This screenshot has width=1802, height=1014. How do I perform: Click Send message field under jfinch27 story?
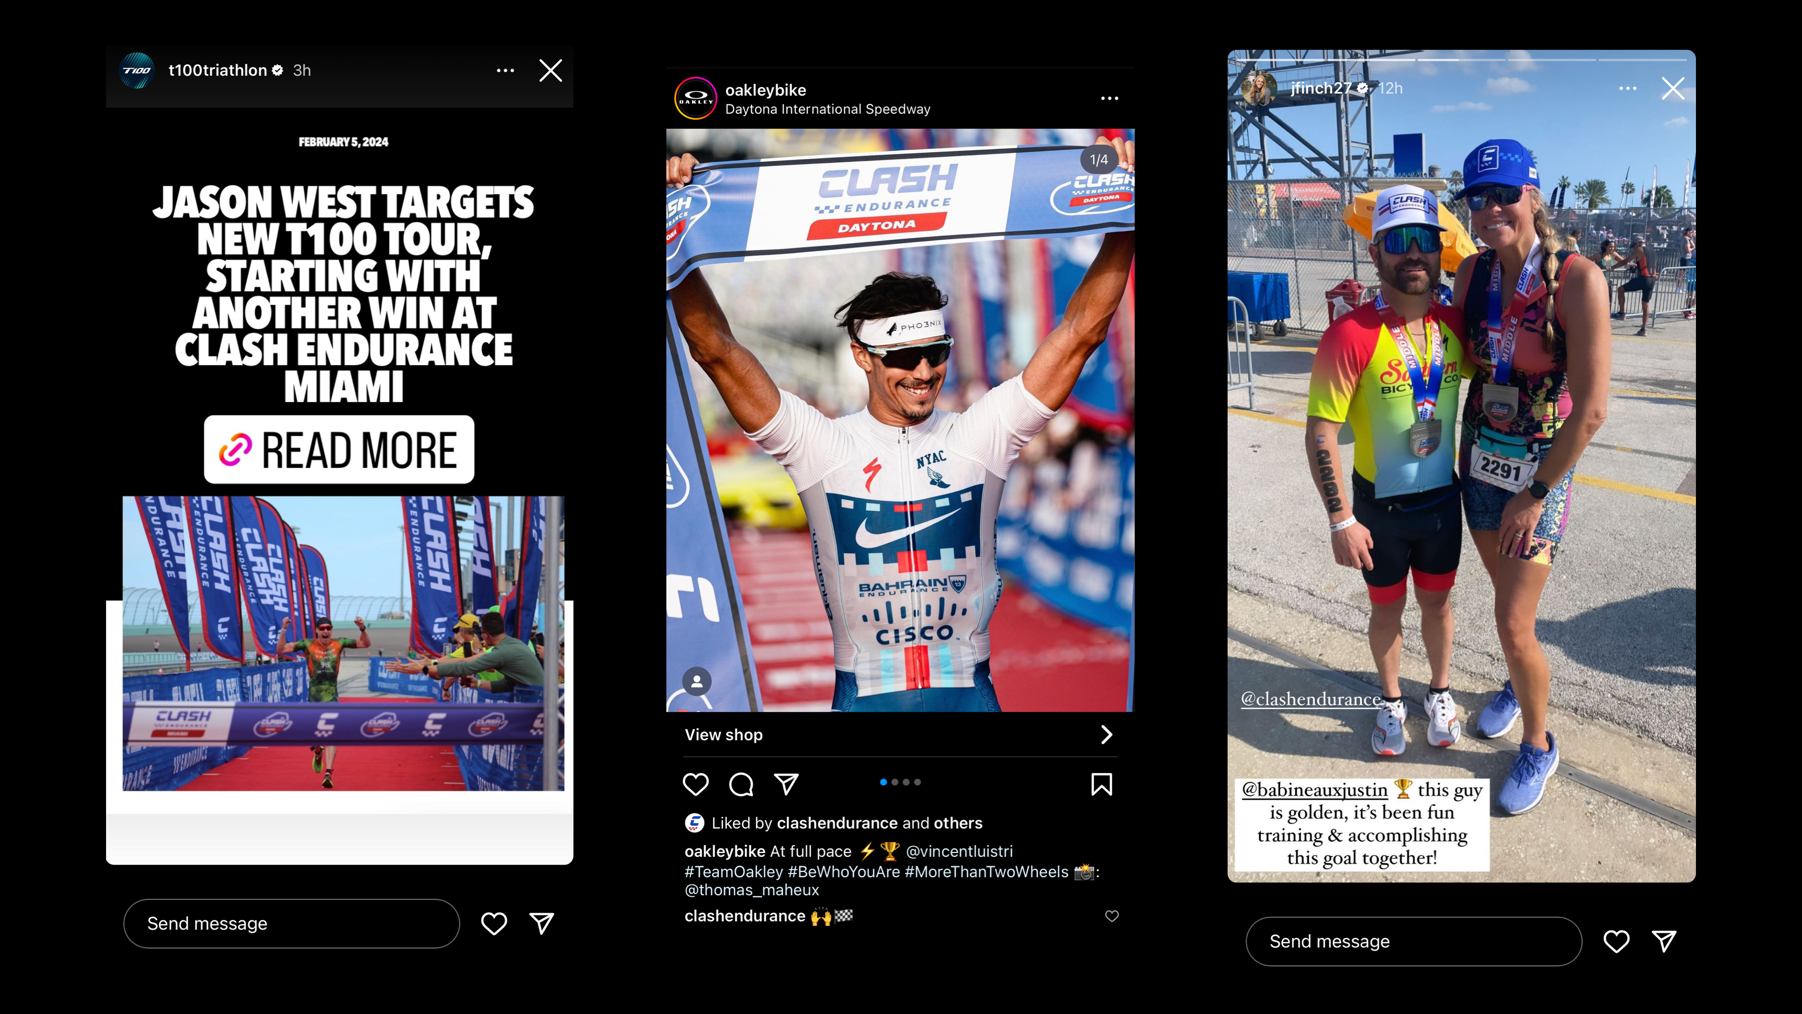pos(1414,941)
